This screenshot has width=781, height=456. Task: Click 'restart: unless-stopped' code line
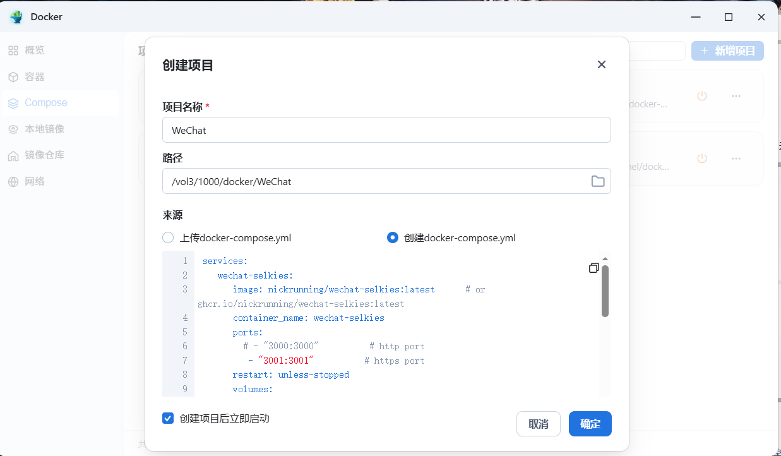pyautogui.click(x=290, y=375)
